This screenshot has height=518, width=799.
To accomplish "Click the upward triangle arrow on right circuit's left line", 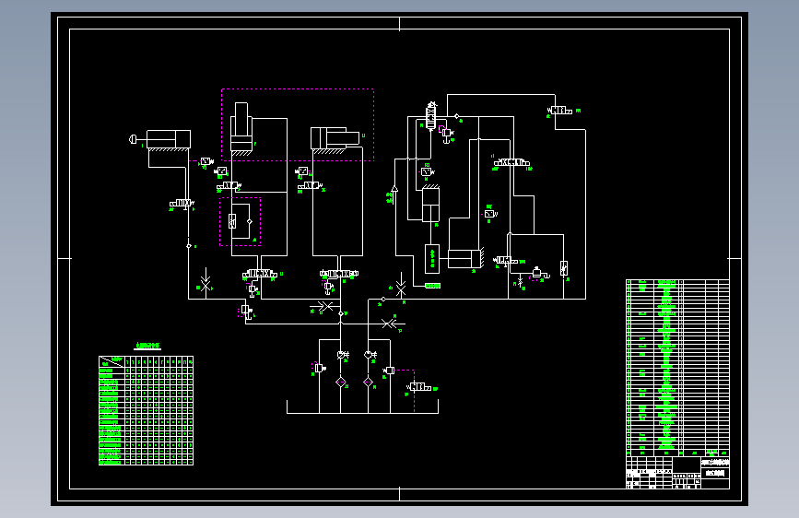I will point(394,189).
